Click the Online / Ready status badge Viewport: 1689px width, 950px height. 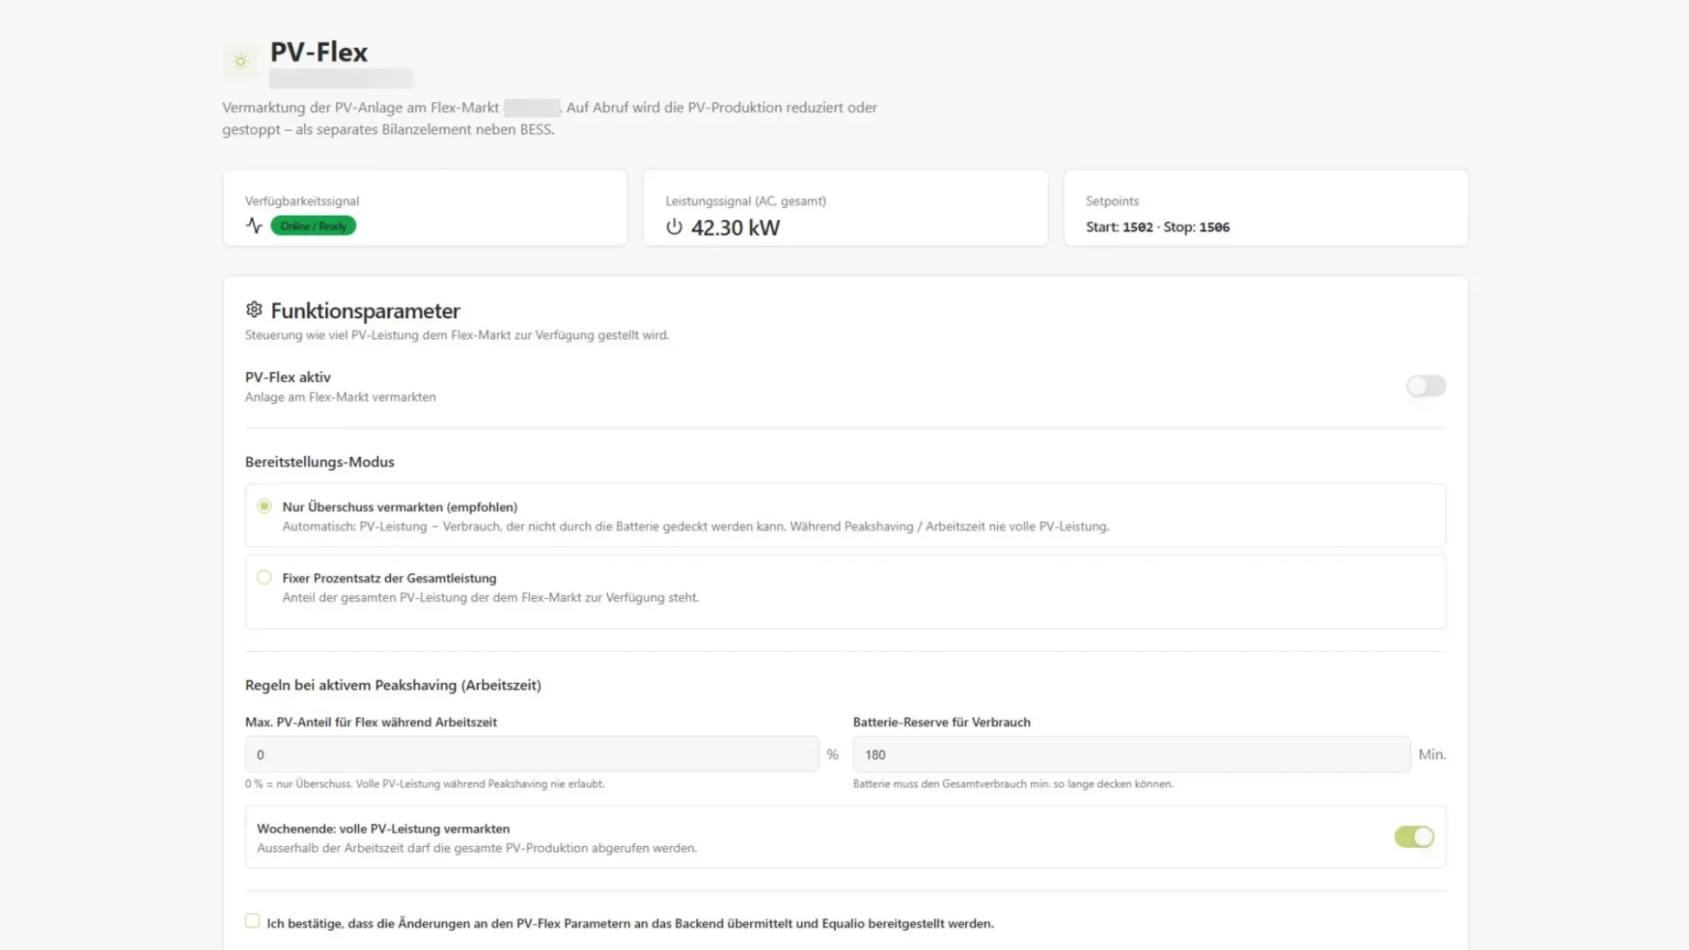pos(313,225)
